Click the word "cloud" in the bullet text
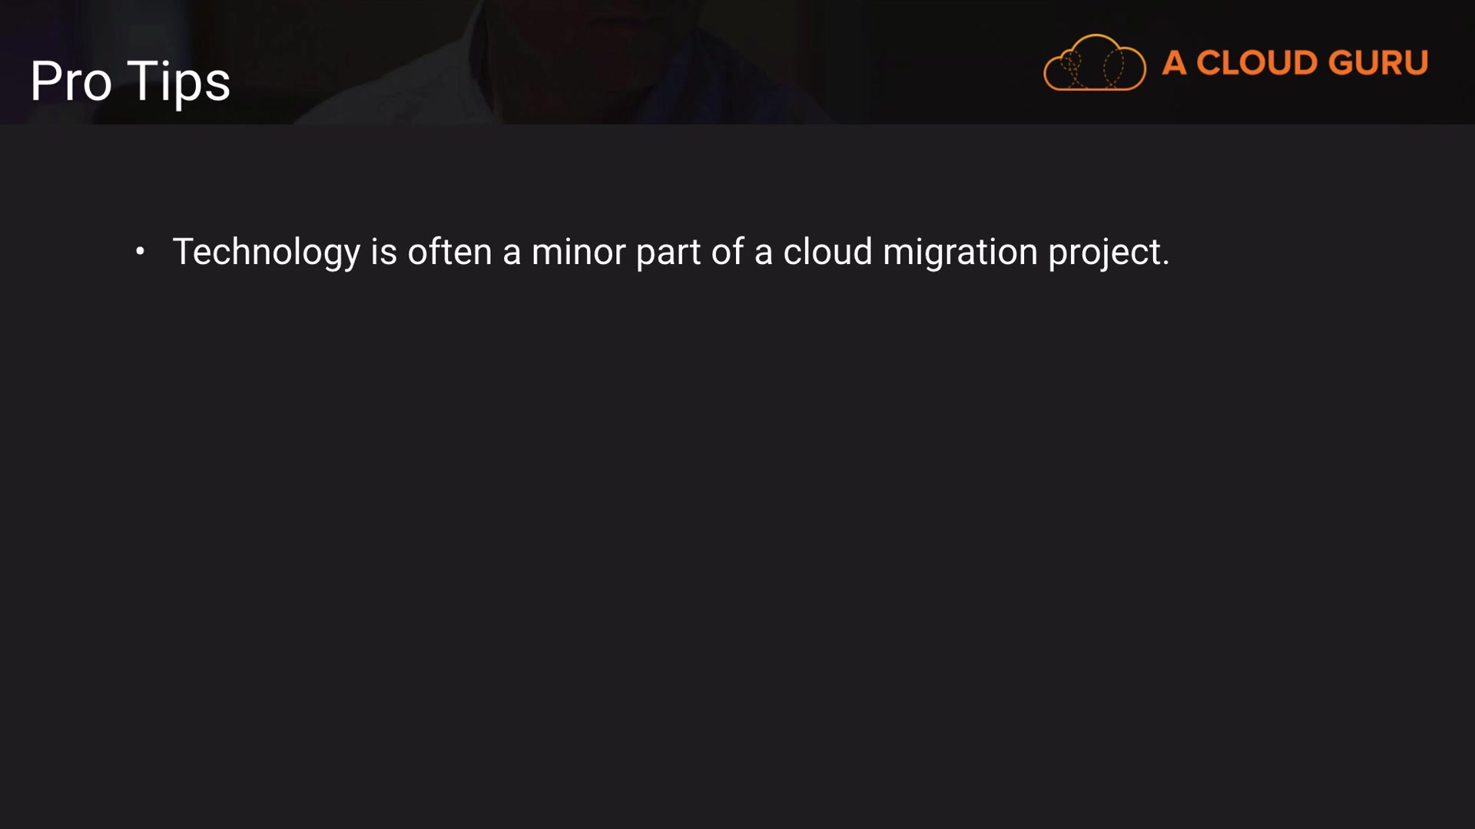 pyautogui.click(x=827, y=252)
